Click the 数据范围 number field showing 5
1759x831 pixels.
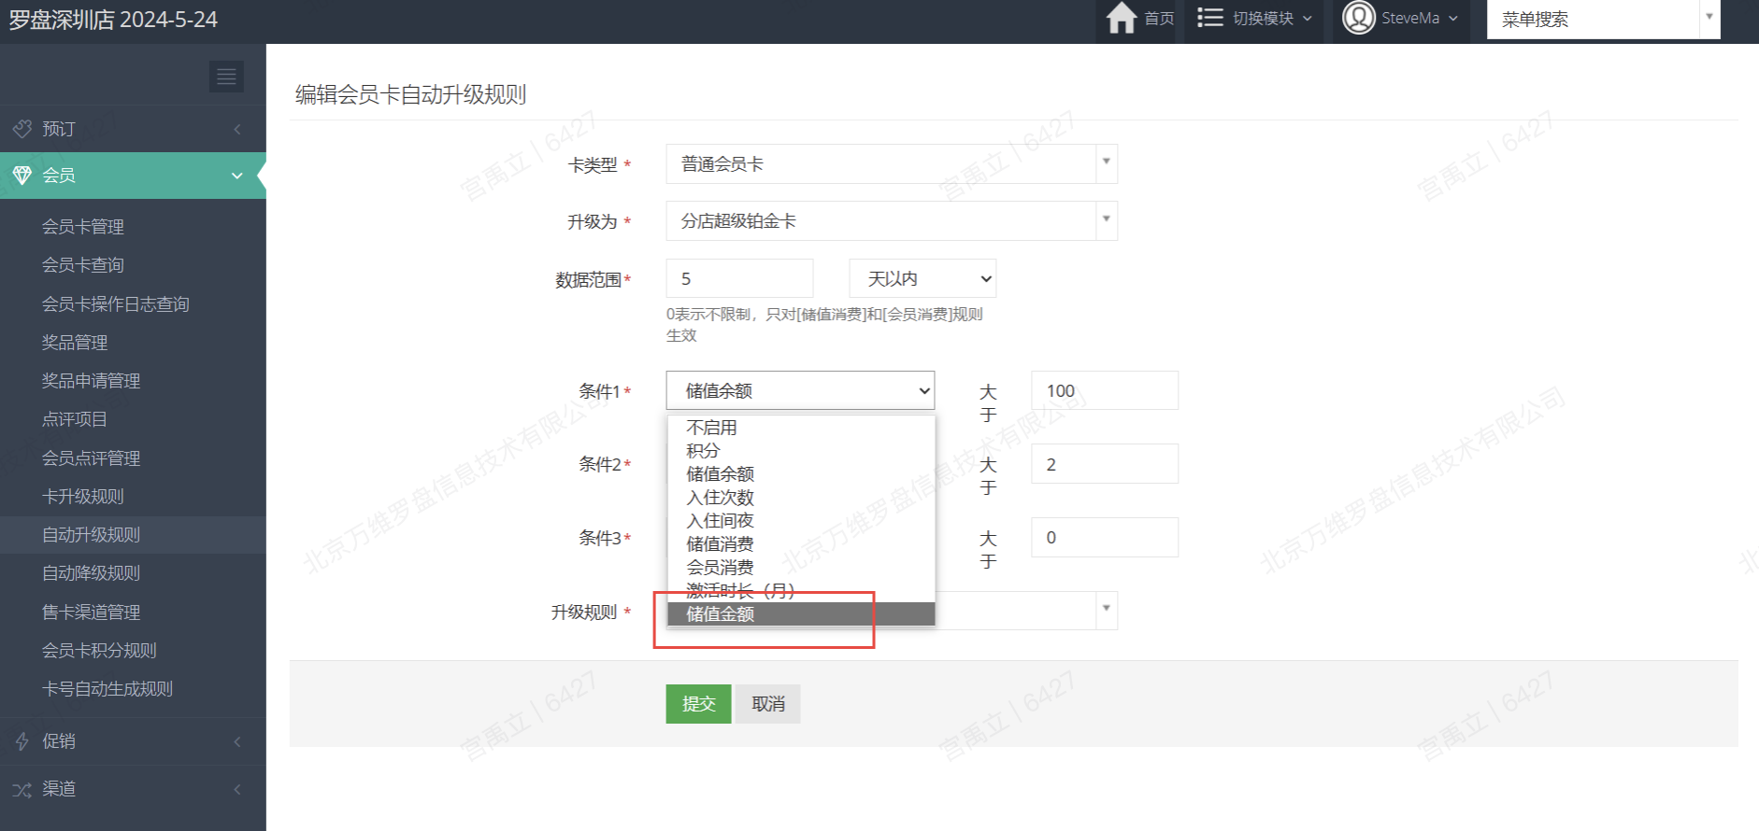pyautogui.click(x=739, y=278)
